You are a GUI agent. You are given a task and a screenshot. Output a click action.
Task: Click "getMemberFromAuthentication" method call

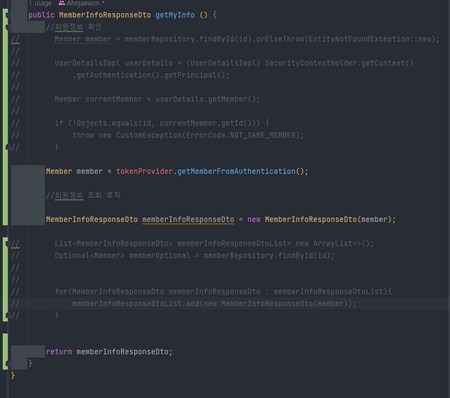[236, 171]
